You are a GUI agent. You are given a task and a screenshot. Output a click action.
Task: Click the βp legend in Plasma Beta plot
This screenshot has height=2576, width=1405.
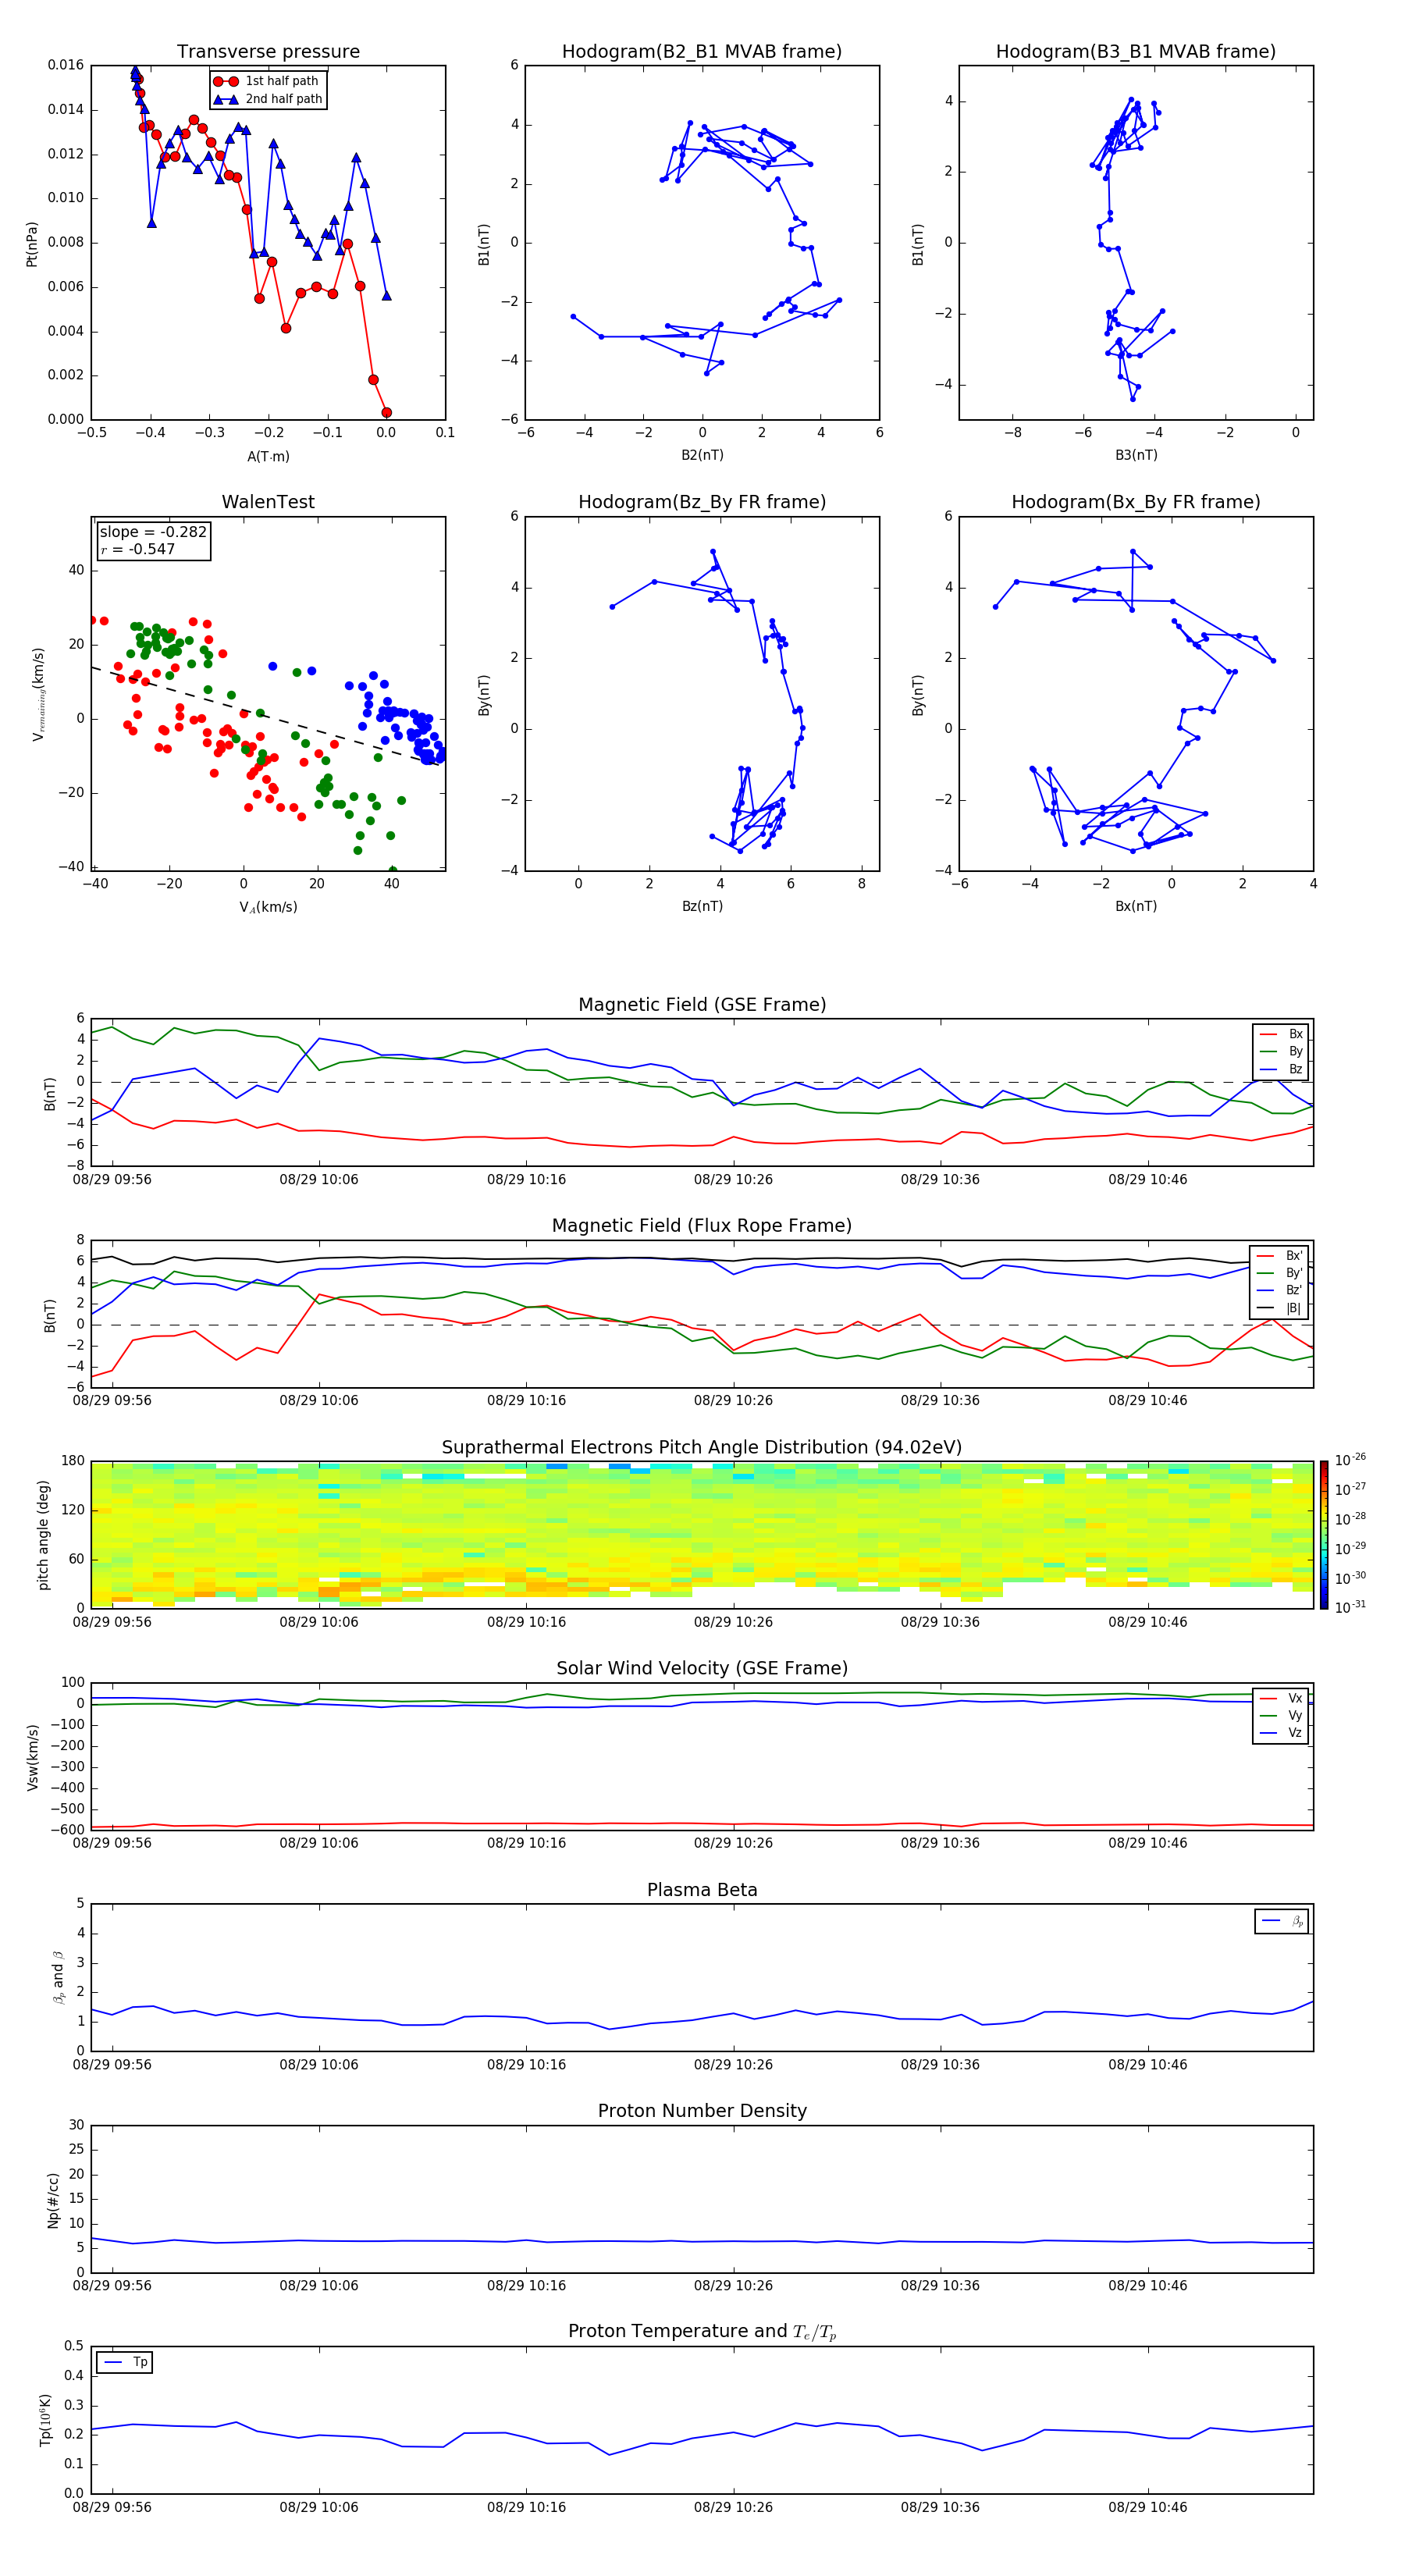coord(1282,1921)
